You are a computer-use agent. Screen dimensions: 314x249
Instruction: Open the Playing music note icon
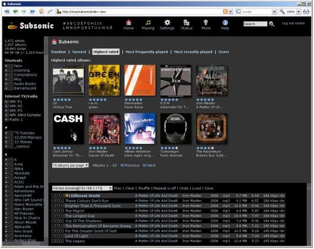point(148,22)
